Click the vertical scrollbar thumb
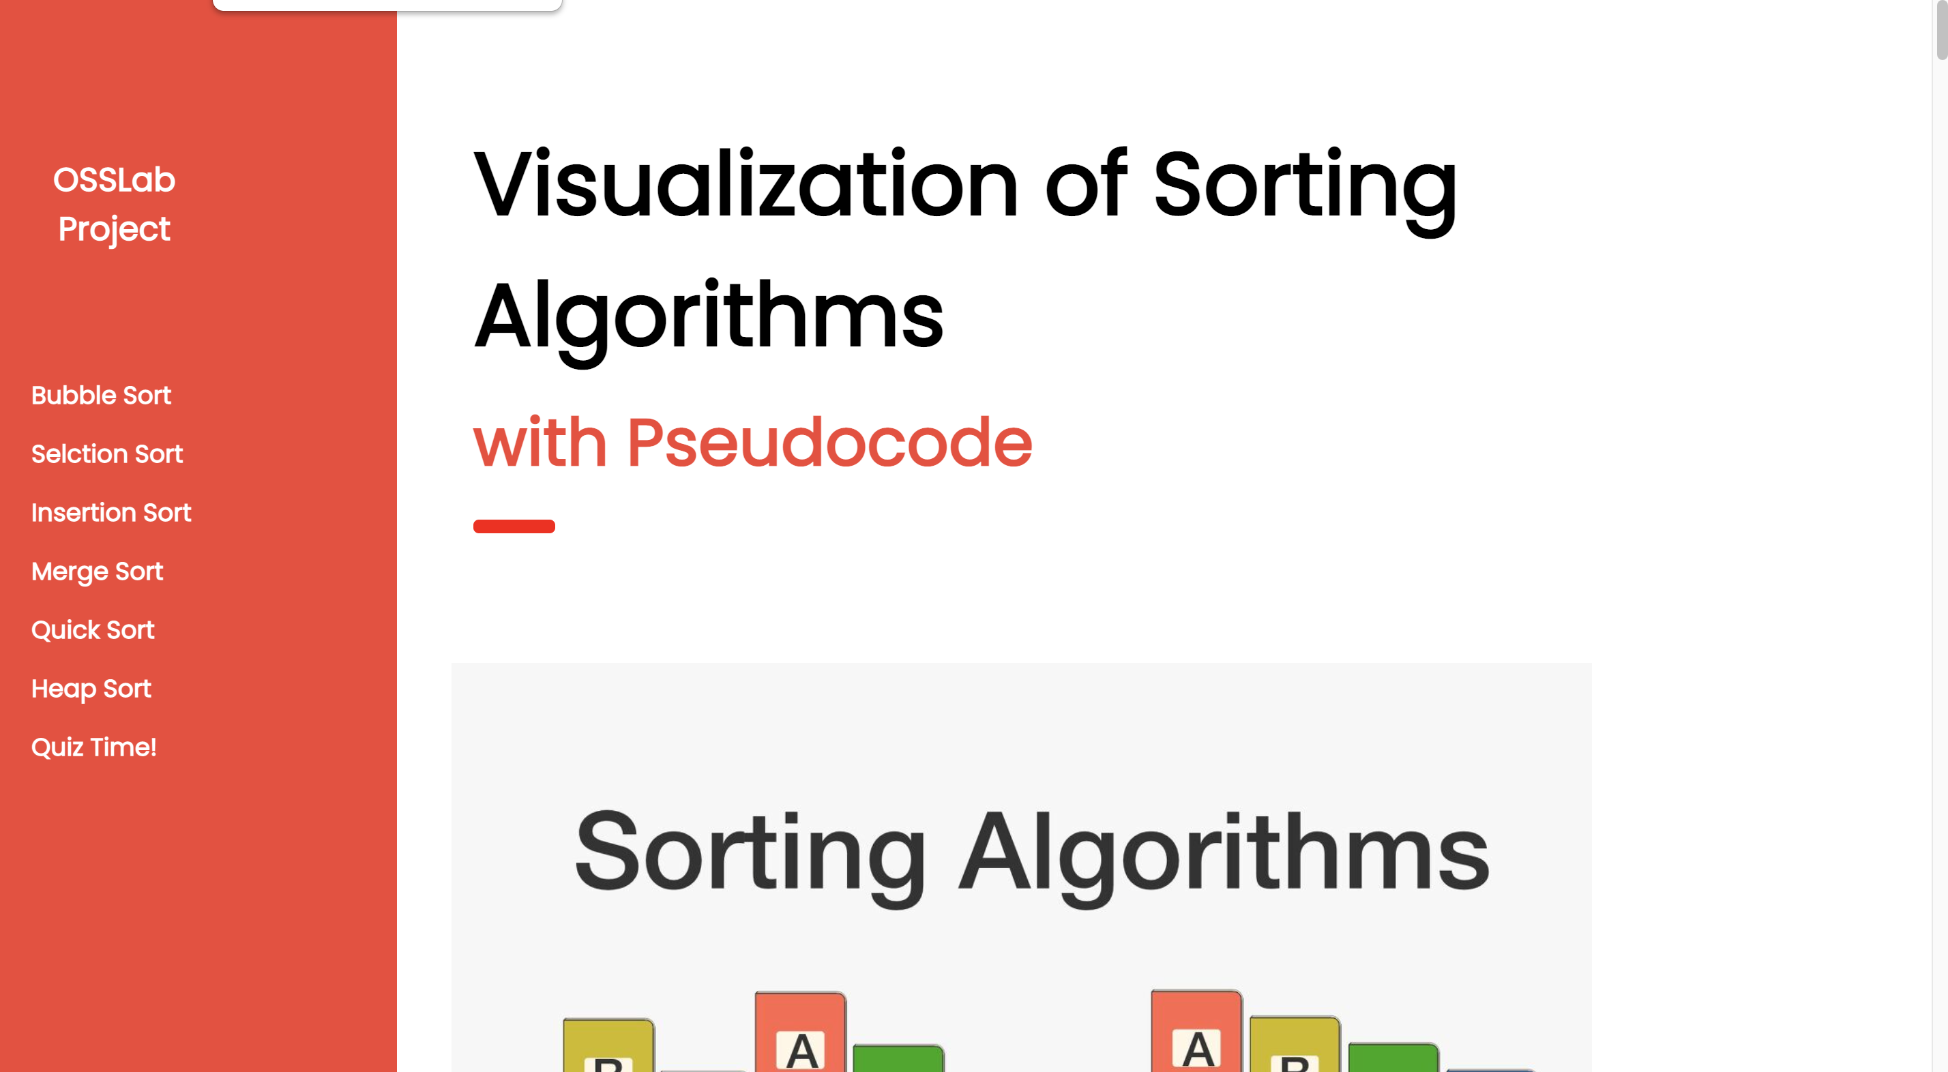The width and height of the screenshot is (1948, 1072). (x=1941, y=29)
